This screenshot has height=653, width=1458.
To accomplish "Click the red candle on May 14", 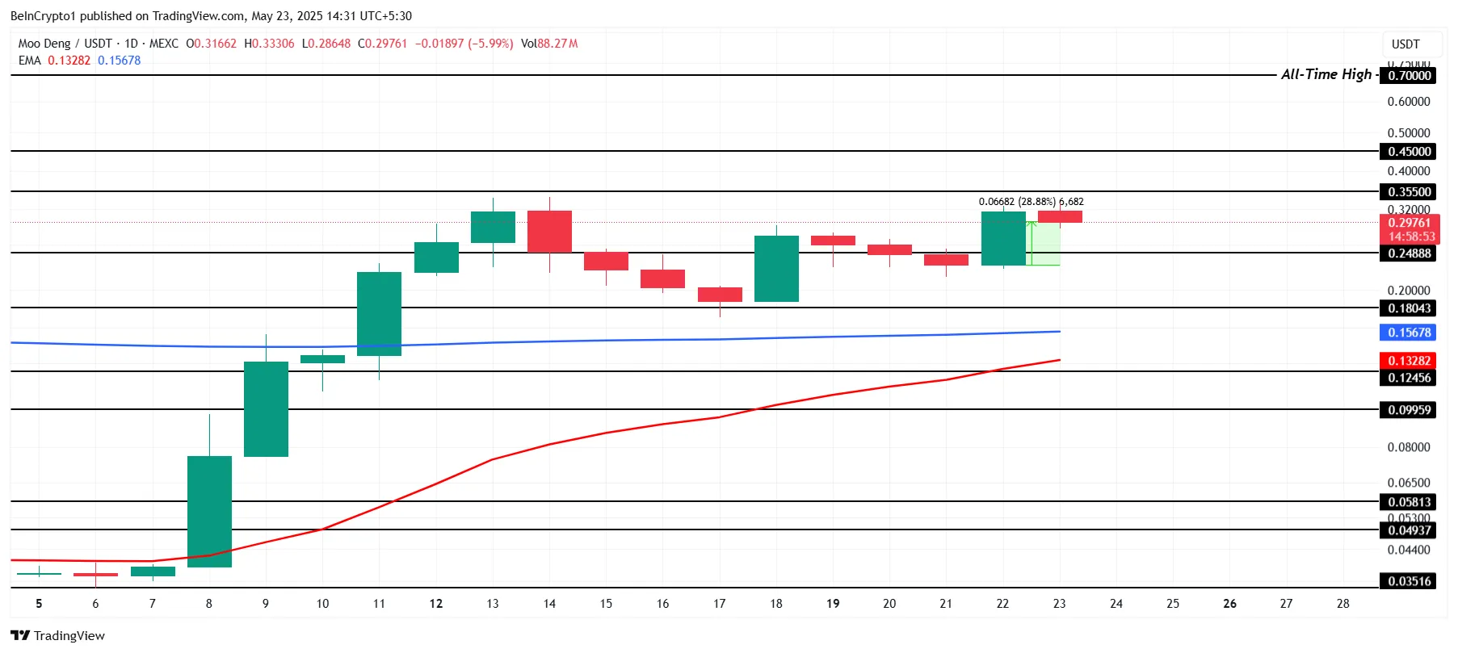I will tap(549, 232).
